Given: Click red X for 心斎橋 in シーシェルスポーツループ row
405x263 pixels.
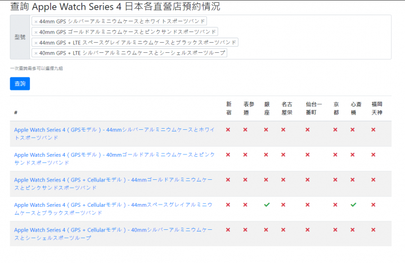Looking at the screenshot, I should [353, 230].
